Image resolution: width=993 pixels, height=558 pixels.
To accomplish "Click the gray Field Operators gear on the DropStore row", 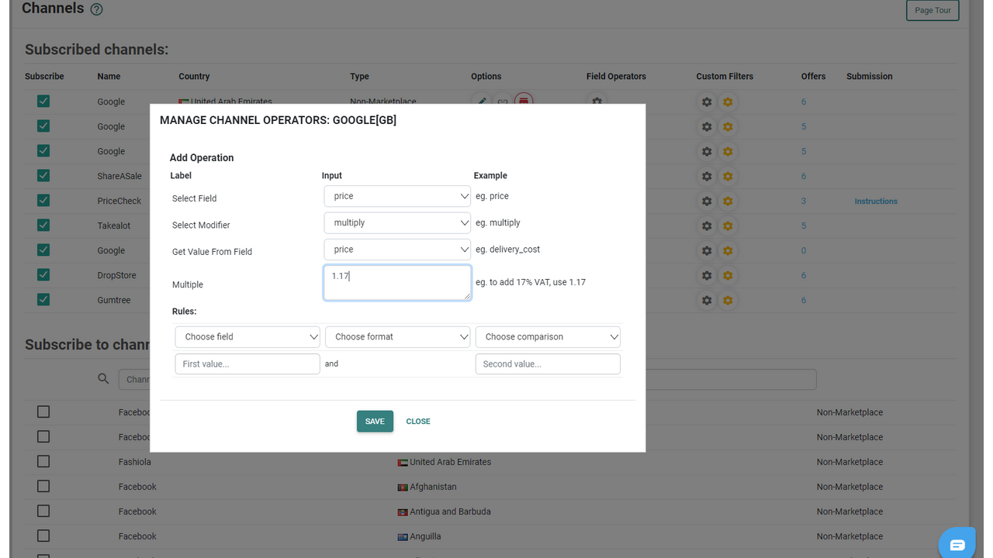I will (707, 275).
